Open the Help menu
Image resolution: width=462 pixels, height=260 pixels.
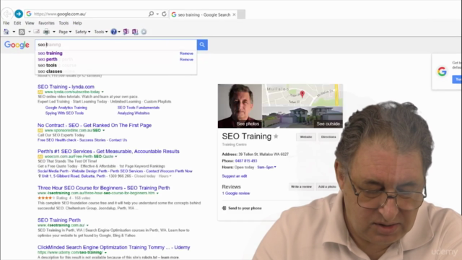pos(77,23)
